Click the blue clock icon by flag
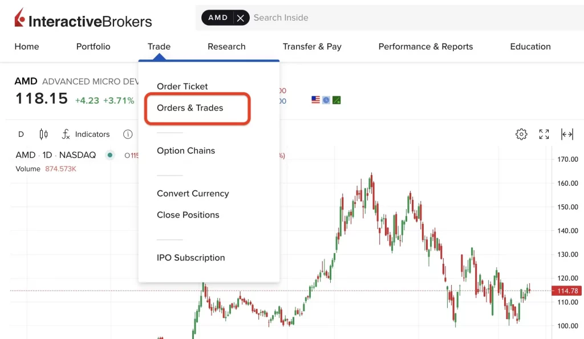Viewport: 584px width, 339px height. pyautogui.click(x=326, y=100)
